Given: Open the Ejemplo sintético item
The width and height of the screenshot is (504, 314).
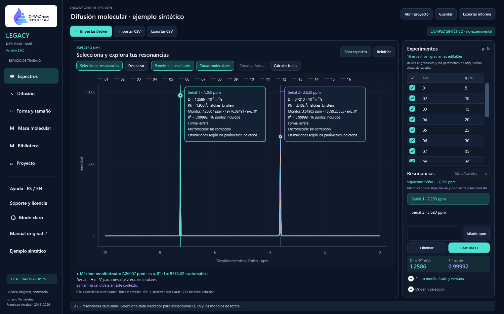Looking at the screenshot, I should (28, 251).
